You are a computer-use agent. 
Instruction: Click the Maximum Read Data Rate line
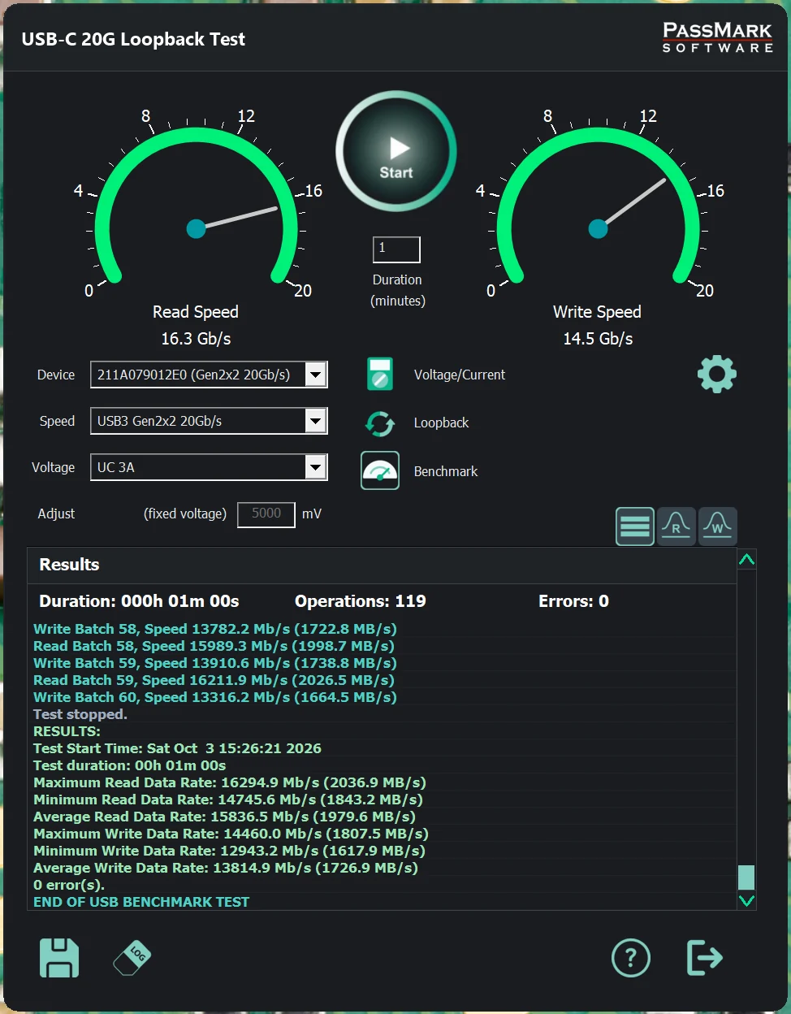[230, 782]
